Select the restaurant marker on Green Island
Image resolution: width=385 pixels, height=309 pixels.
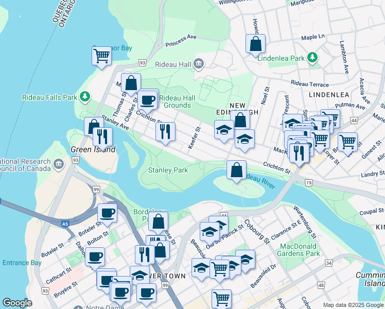[x=102, y=137]
